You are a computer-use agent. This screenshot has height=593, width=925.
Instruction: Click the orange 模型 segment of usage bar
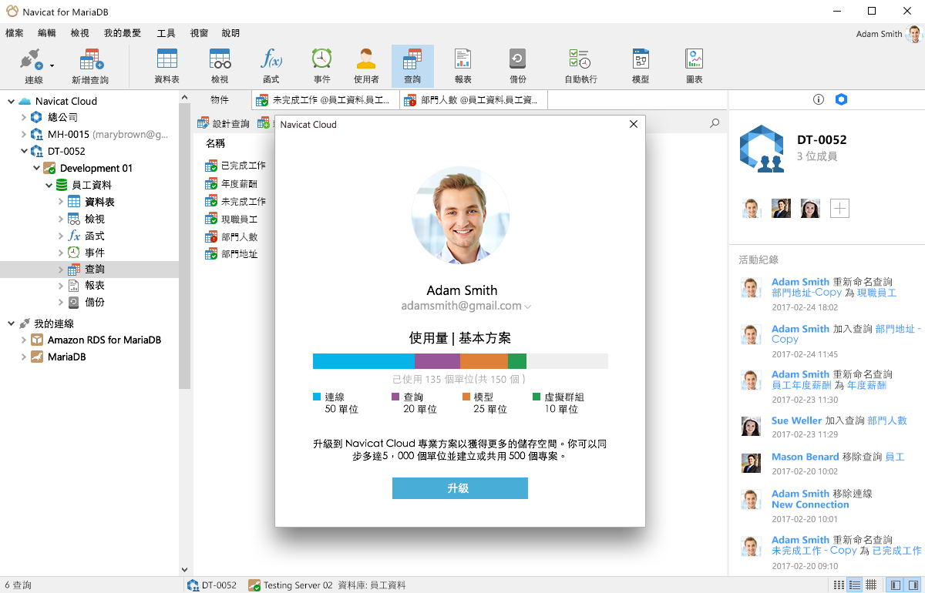484,361
